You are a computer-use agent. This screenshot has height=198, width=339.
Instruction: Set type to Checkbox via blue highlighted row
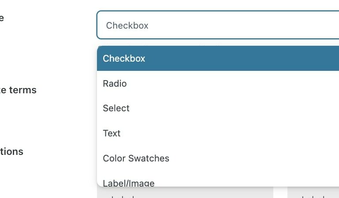(218, 59)
